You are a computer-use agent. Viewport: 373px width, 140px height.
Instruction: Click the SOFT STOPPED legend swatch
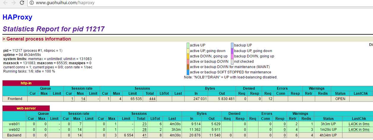point(188,72)
